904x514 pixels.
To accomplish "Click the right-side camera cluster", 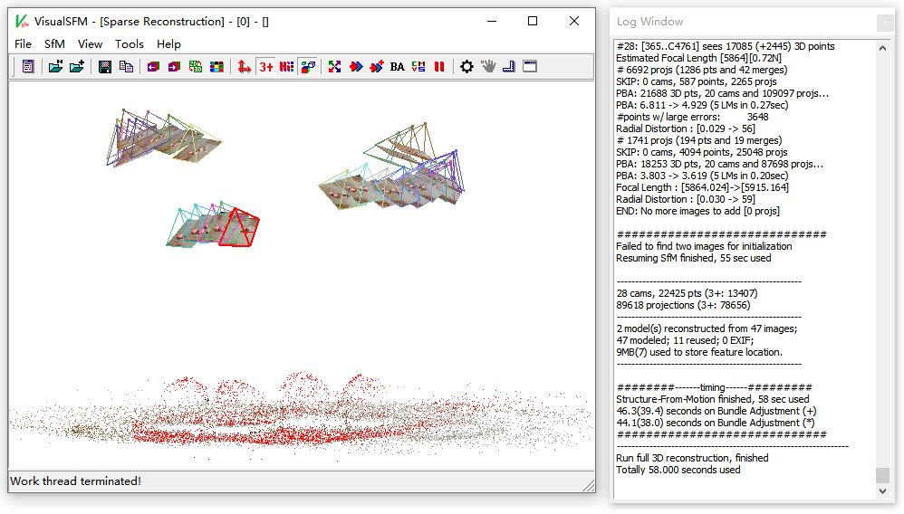I will point(392,167).
